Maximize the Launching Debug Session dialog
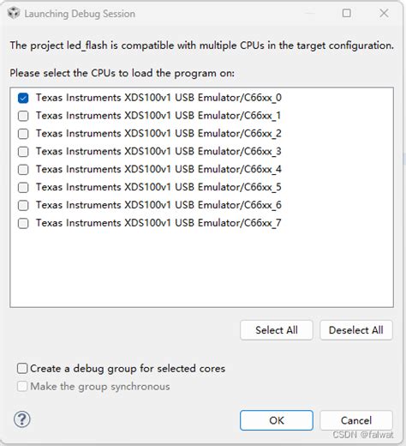This screenshot has width=406, height=446. click(x=347, y=13)
